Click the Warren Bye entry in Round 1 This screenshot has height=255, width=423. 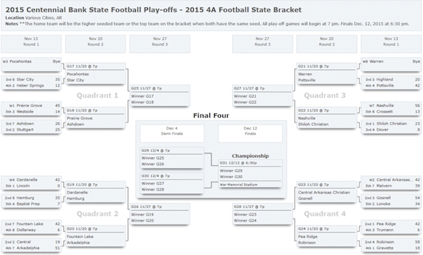tap(391, 65)
